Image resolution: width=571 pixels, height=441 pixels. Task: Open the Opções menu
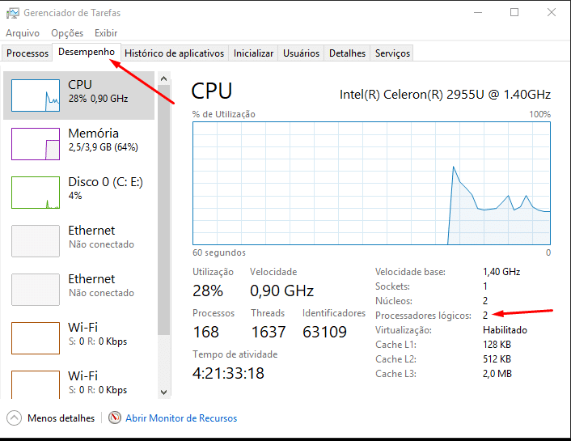pos(67,33)
